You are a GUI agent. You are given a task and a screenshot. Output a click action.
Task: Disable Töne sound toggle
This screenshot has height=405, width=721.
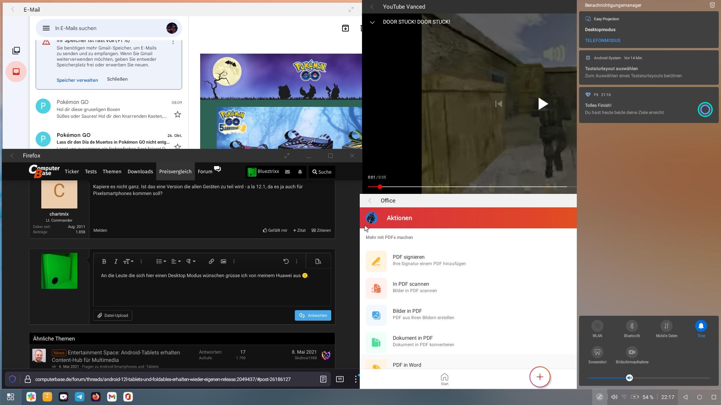coord(701,326)
